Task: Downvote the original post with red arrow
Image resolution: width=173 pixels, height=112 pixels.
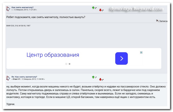Action: tap(100, 10)
